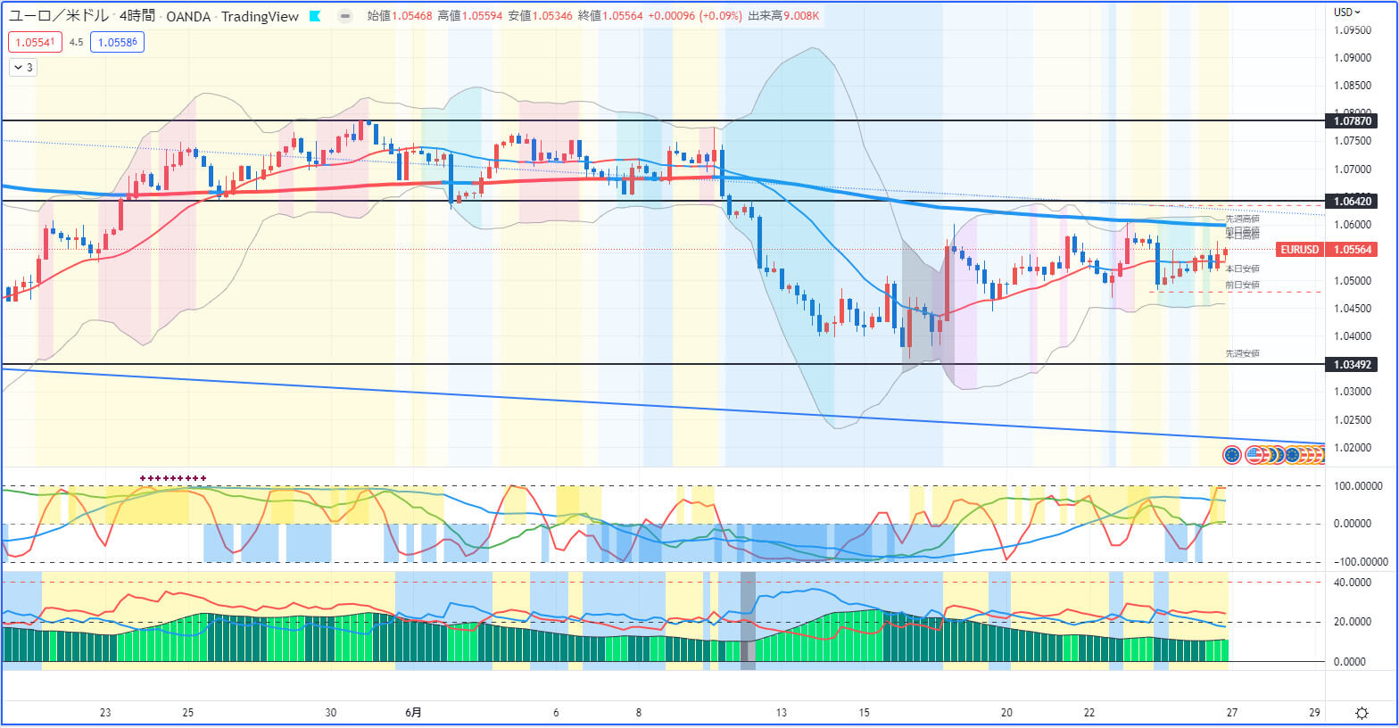This screenshot has height=728, width=1399.
Task: Click the 4時間 timeframe label
Action: click(x=137, y=16)
